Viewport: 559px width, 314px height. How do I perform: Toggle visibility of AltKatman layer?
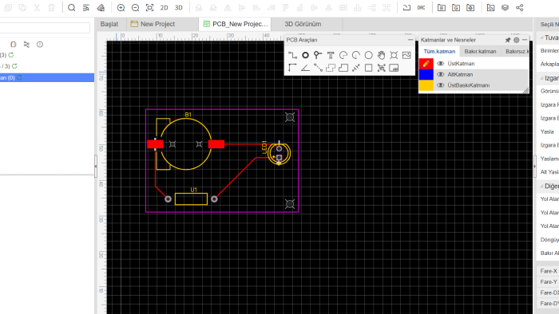(x=441, y=74)
